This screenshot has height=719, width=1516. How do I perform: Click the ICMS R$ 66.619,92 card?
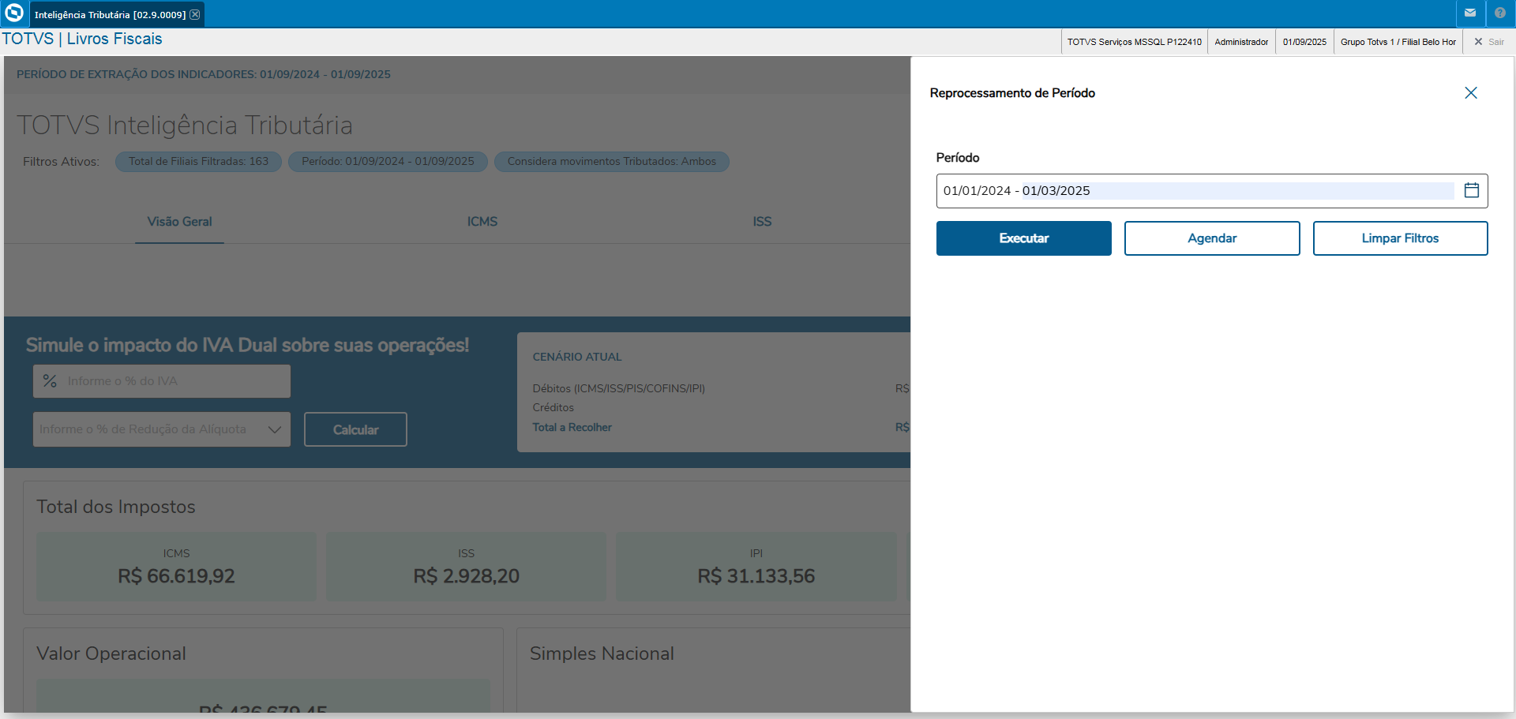click(x=176, y=567)
